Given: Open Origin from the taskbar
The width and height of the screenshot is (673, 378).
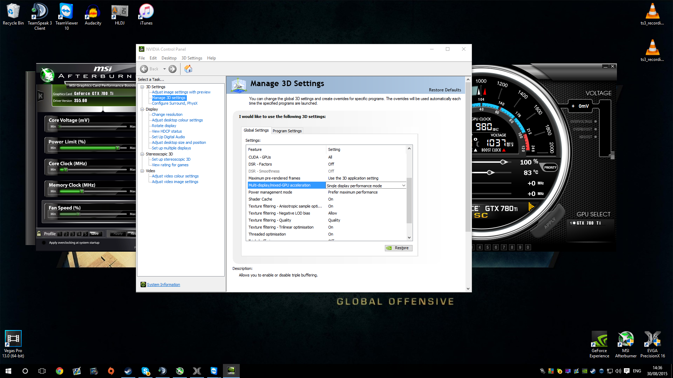Looking at the screenshot, I should [x=111, y=371].
